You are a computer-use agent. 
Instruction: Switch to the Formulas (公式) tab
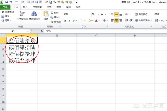pyautogui.click(x=49, y=7)
